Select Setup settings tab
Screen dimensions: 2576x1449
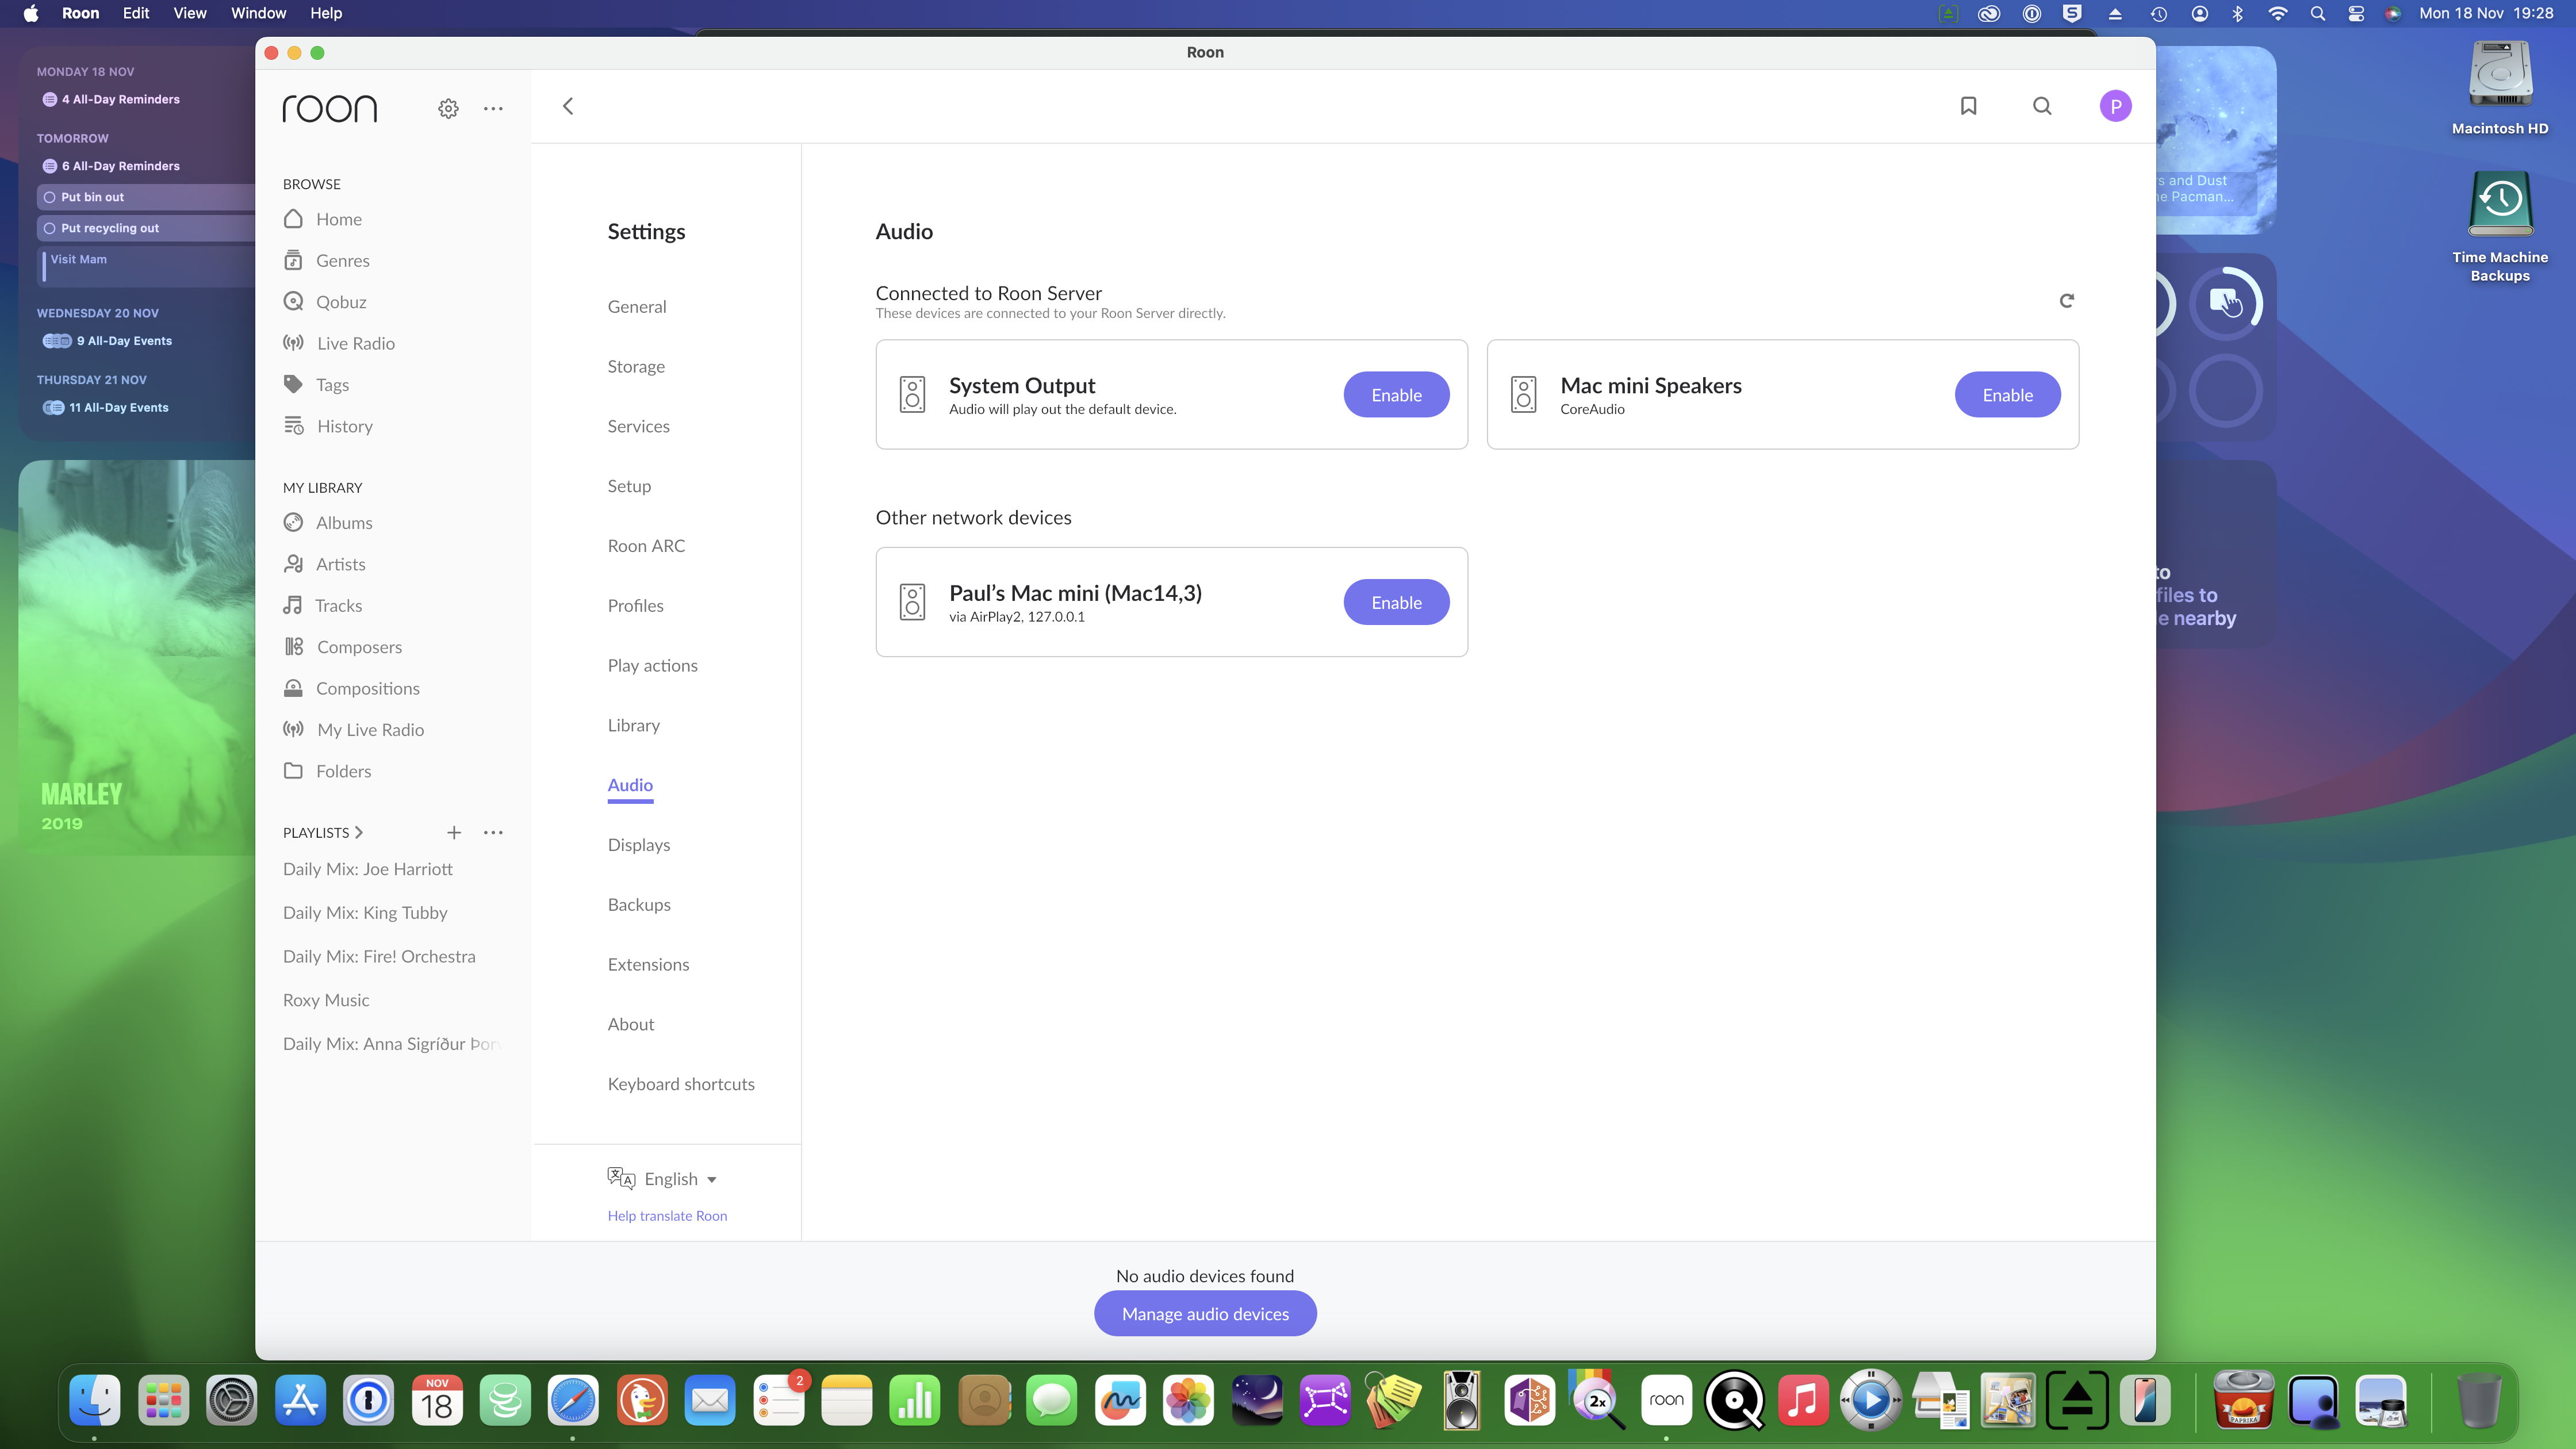coord(629,486)
